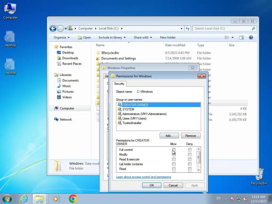The width and height of the screenshot is (272, 204).
Task: Open Include in library dropdown
Action: tap(112, 37)
